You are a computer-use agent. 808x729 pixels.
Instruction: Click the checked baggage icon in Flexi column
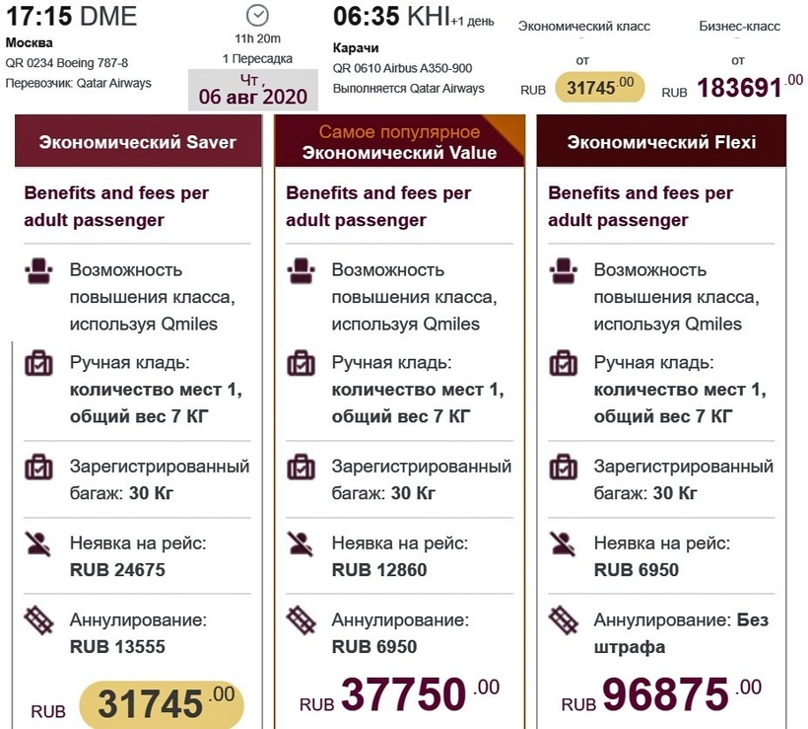pyautogui.click(x=563, y=467)
